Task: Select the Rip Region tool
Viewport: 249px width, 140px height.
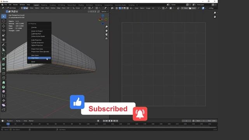Action: point(4,110)
